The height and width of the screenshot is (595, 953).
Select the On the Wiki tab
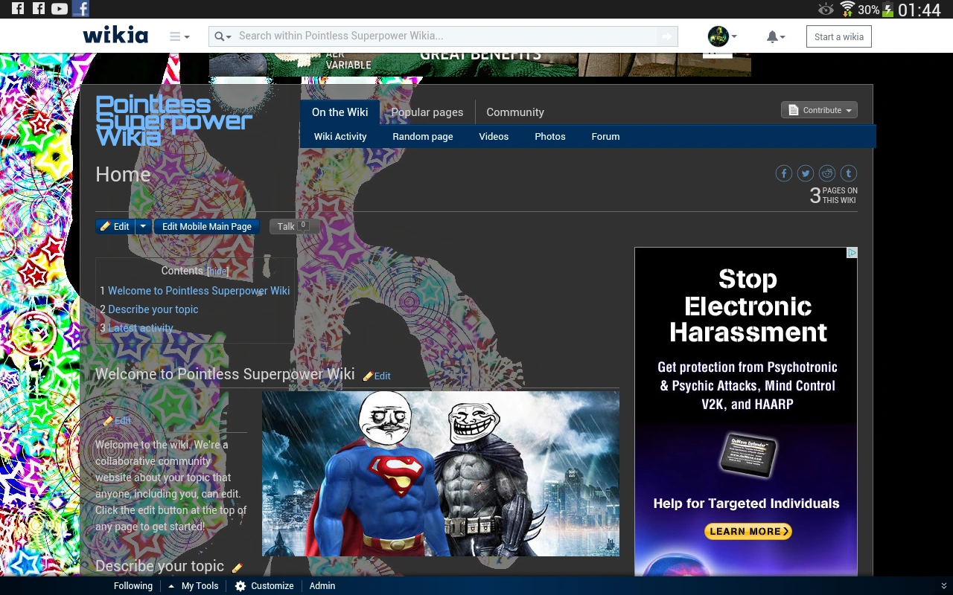[x=340, y=112]
